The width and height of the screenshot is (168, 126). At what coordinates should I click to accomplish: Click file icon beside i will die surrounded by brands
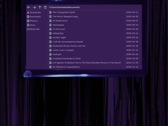click(x=50, y=42)
